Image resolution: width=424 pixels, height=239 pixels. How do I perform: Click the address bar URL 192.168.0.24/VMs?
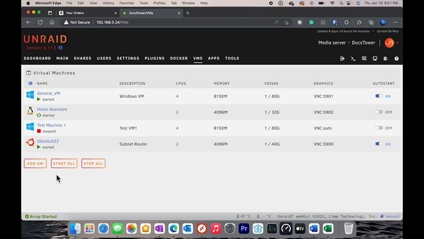[x=112, y=23]
